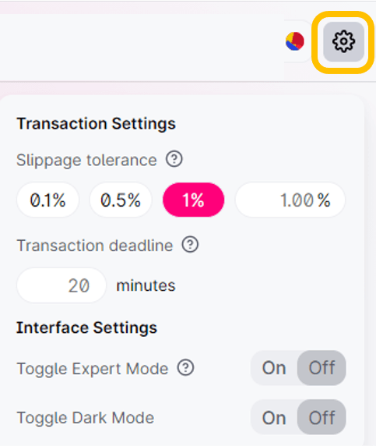
Task: Select 0.1% slippage tolerance
Action: point(47,200)
